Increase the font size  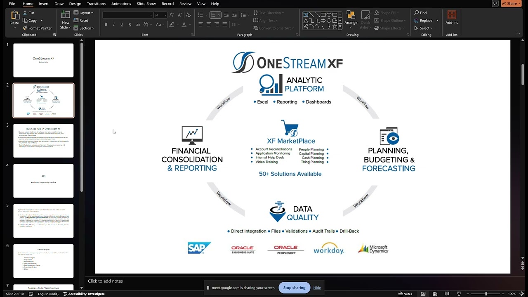(x=172, y=15)
